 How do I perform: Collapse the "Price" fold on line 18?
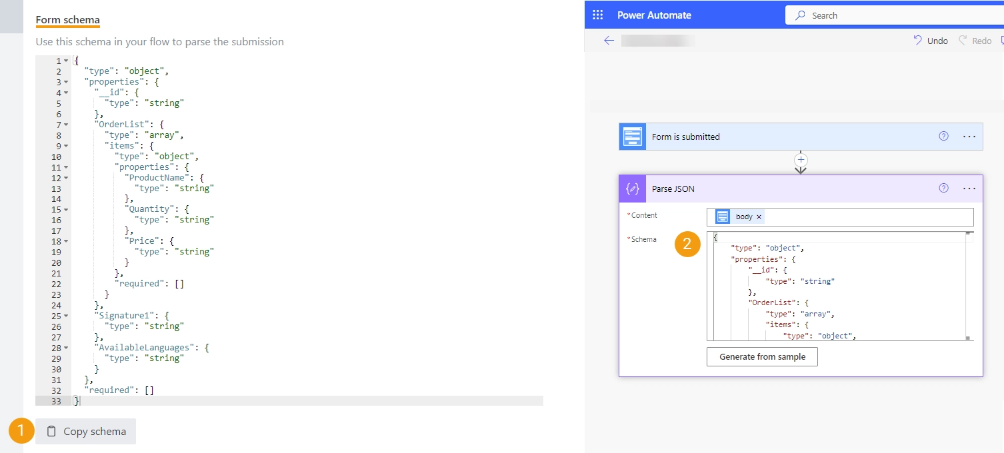pyautogui.click(x=66, y=242)
